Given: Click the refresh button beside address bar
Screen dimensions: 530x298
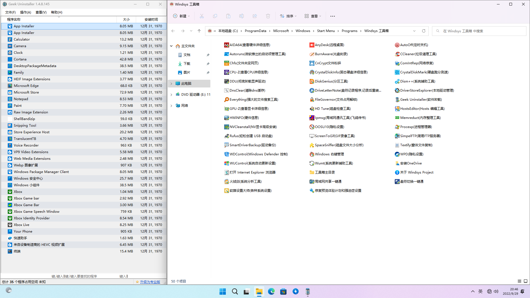Looking at the screenshot, I should pos(423,31).
